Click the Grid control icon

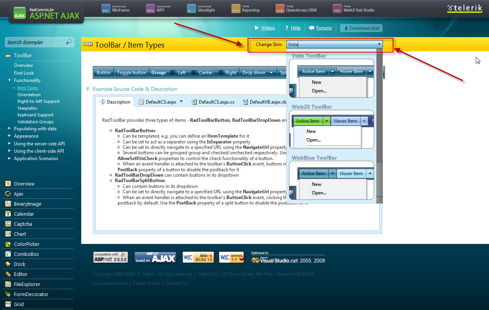click(8, 305)
